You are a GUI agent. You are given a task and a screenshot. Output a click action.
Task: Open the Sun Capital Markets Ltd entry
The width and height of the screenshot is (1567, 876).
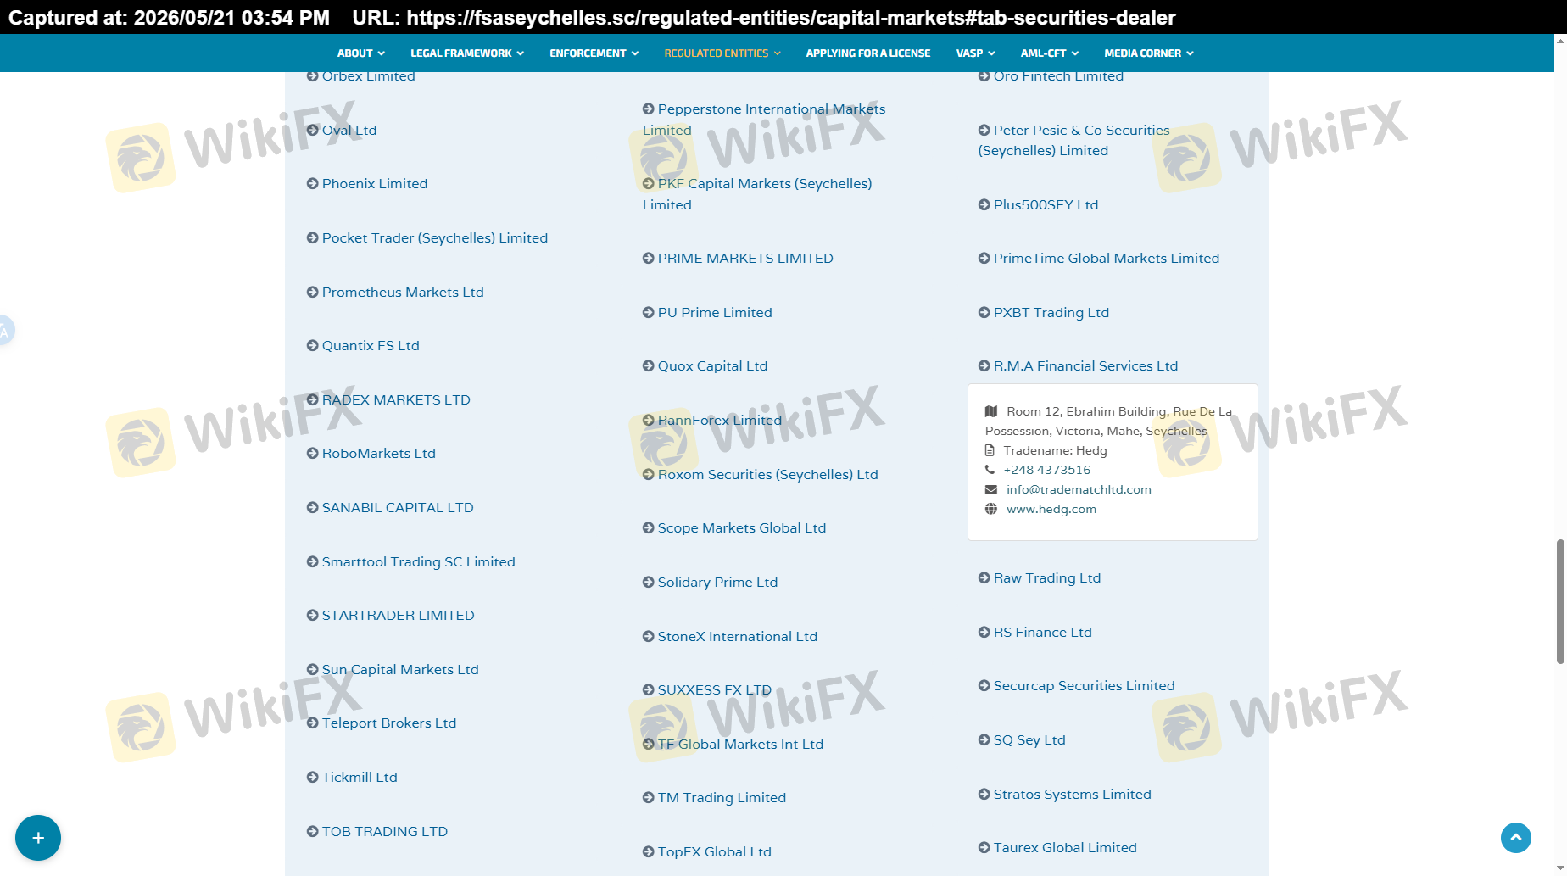coord(400,669)
